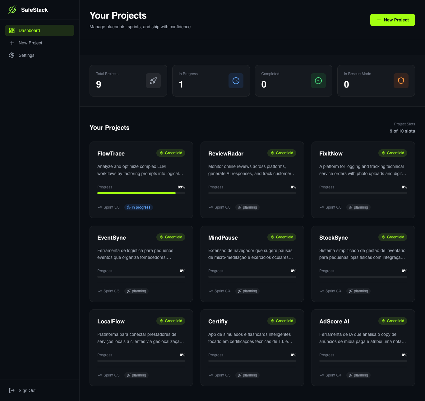Click the sprint trend icon on FlowTrace card

[x=99, y=207]
